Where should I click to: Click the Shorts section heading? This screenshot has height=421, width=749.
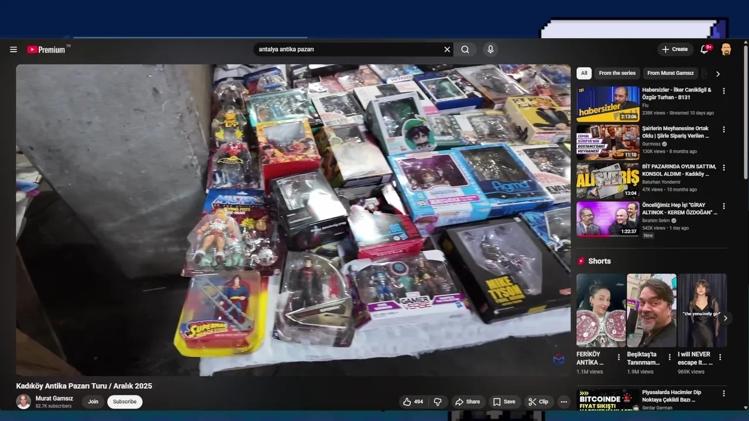pyautogui.click(x=599, y=261)
